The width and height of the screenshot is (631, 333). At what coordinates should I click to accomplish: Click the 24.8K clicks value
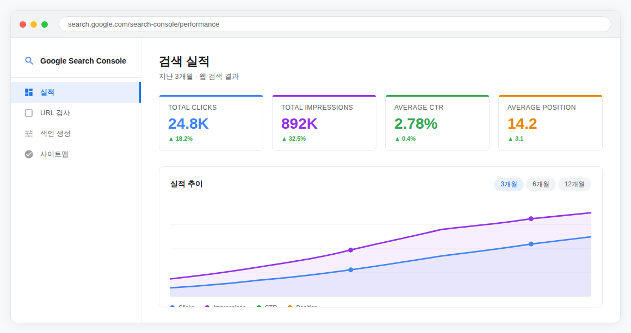[x=188, y=124]
